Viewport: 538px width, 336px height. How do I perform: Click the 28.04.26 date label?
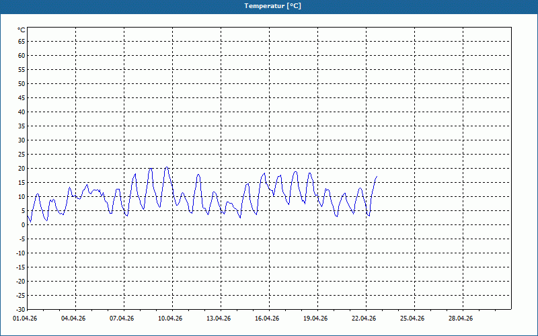(x=461, y=319)
